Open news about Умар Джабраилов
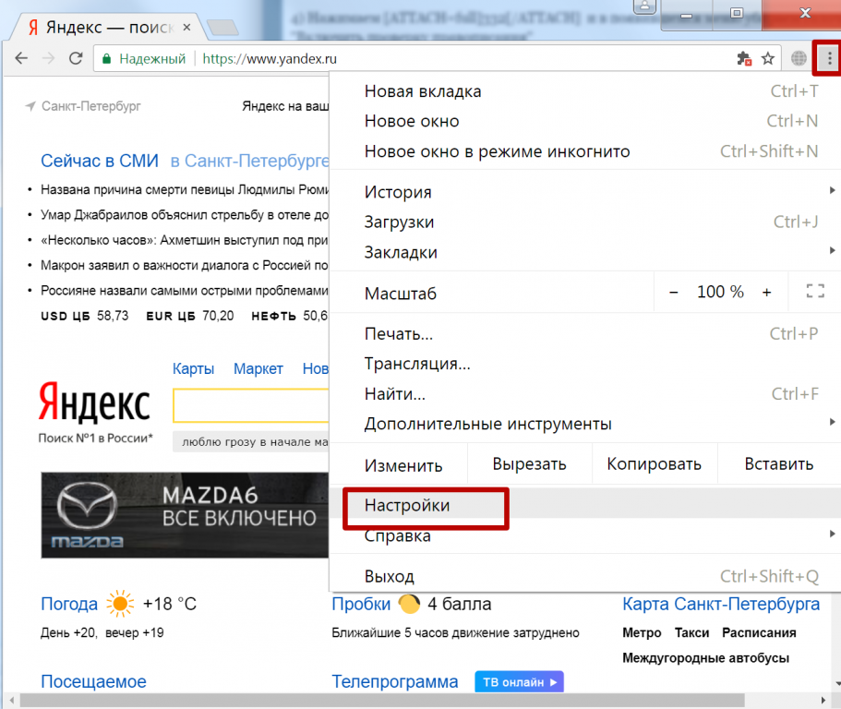The width and height of the screenshot is (841, 709). (185, 214)
